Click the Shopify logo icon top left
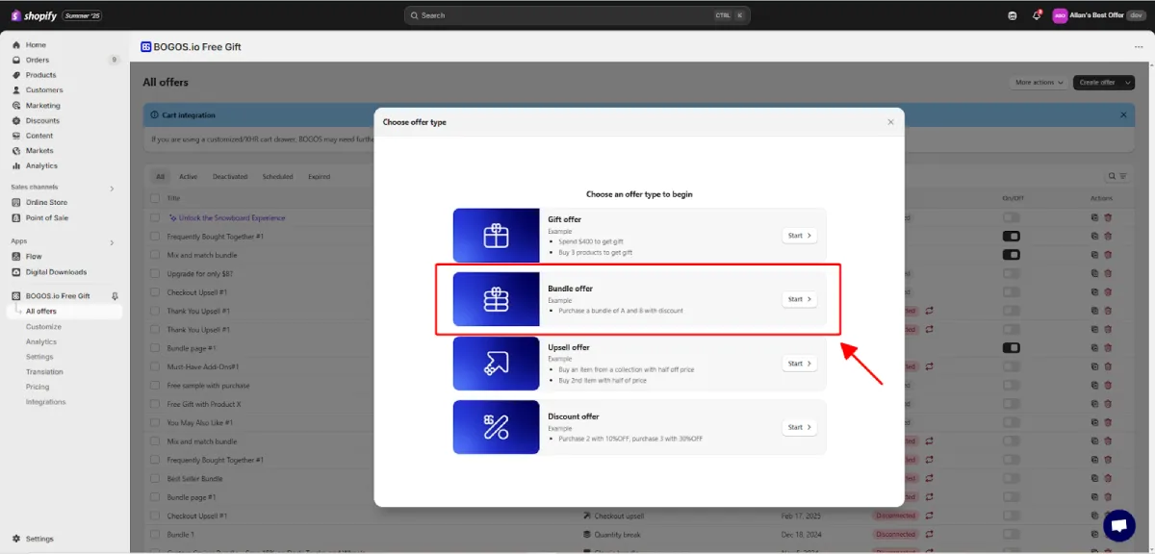Screen dimensions: 1155x554 pyautogui.click(x=15, y=14)
